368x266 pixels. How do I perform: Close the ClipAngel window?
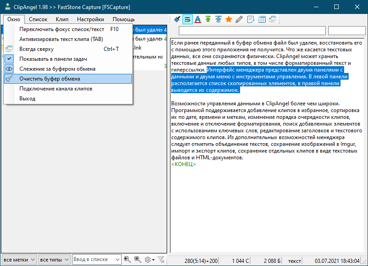(357, 7)
